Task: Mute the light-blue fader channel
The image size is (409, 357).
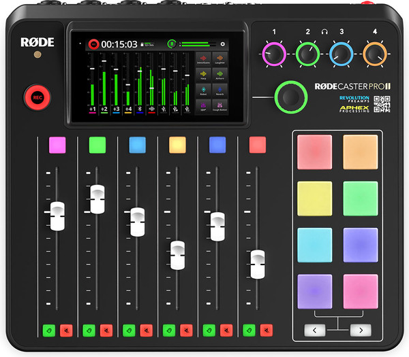Action: (147, 330)
